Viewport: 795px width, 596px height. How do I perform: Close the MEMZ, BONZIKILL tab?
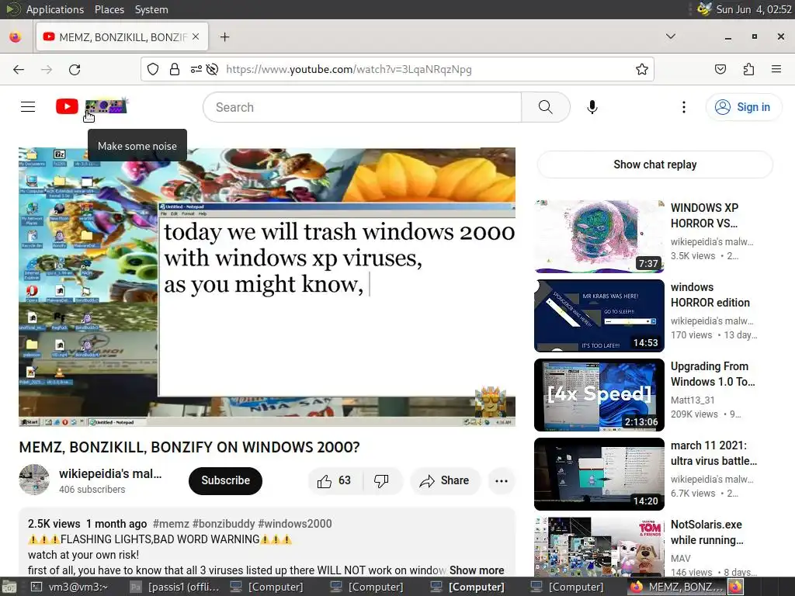tap(196, 37)
